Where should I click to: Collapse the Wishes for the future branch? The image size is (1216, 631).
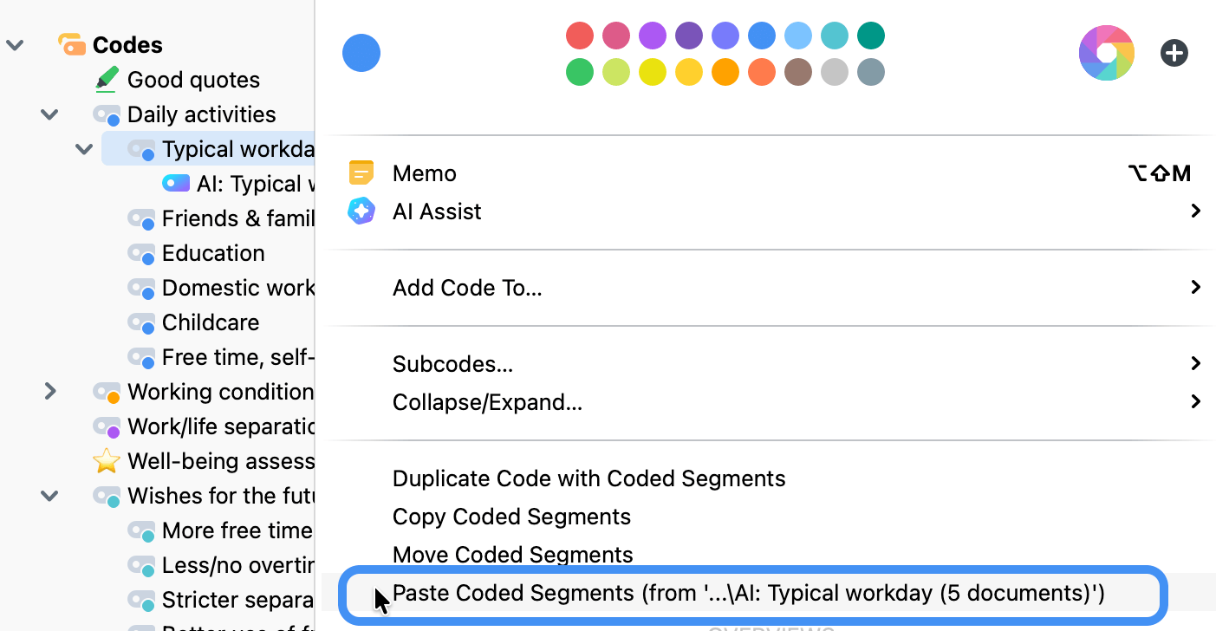(x=49, y=495)
